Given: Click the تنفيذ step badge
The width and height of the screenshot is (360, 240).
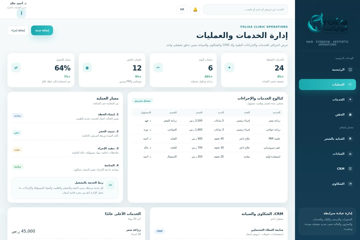Looking at the screenshot, I should (x=17, y=150).
